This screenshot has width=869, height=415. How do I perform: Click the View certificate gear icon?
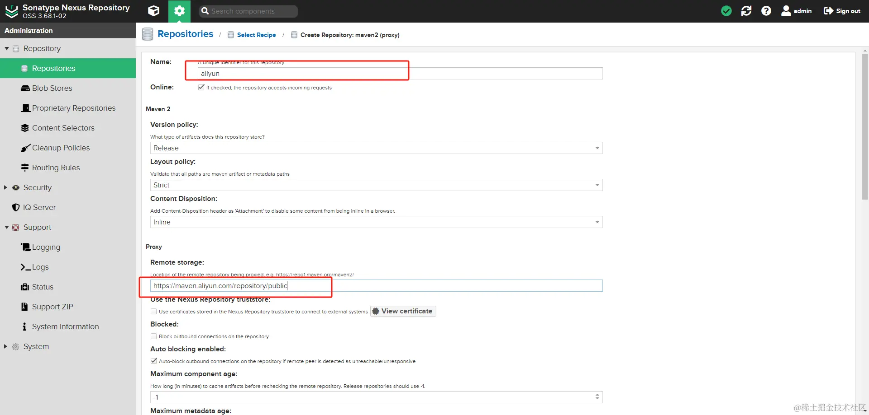pyautogui.click(x=376, y=311)
